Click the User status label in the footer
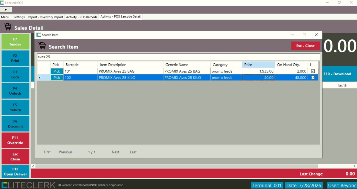 [x=342, y=185]
